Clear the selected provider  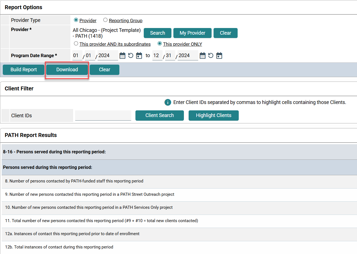coord(225,33)
